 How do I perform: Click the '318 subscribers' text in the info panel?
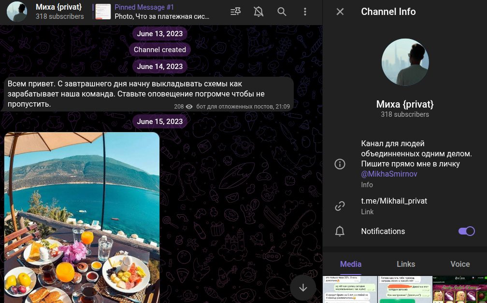click(405, 114)
